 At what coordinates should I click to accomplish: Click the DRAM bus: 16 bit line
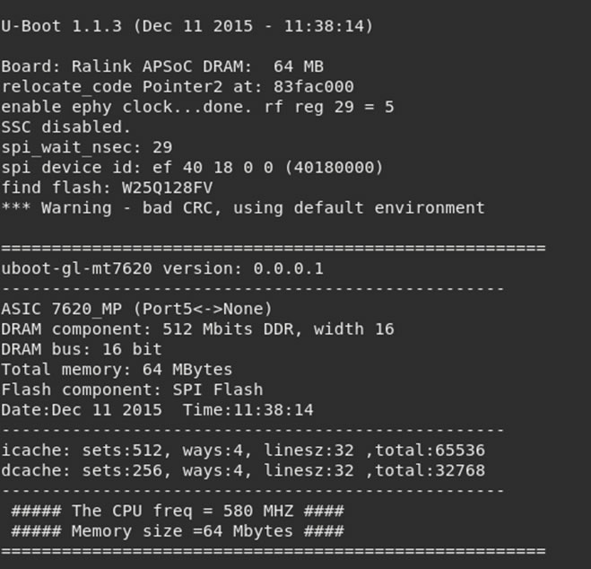82,349
